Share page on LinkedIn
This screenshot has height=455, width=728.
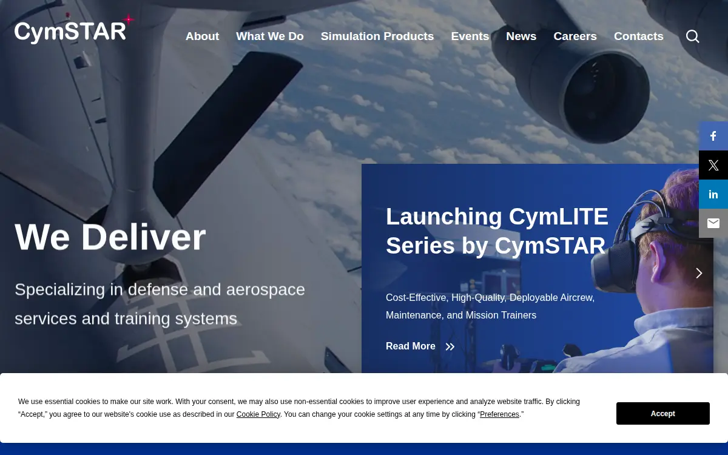point(713,194)
